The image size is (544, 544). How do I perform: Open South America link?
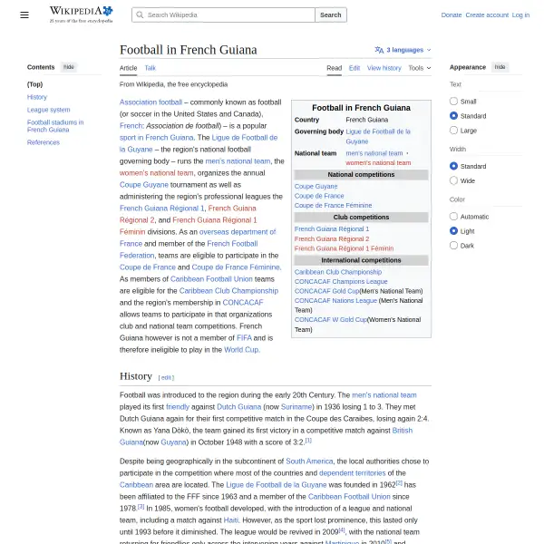[x=309, y=461]
